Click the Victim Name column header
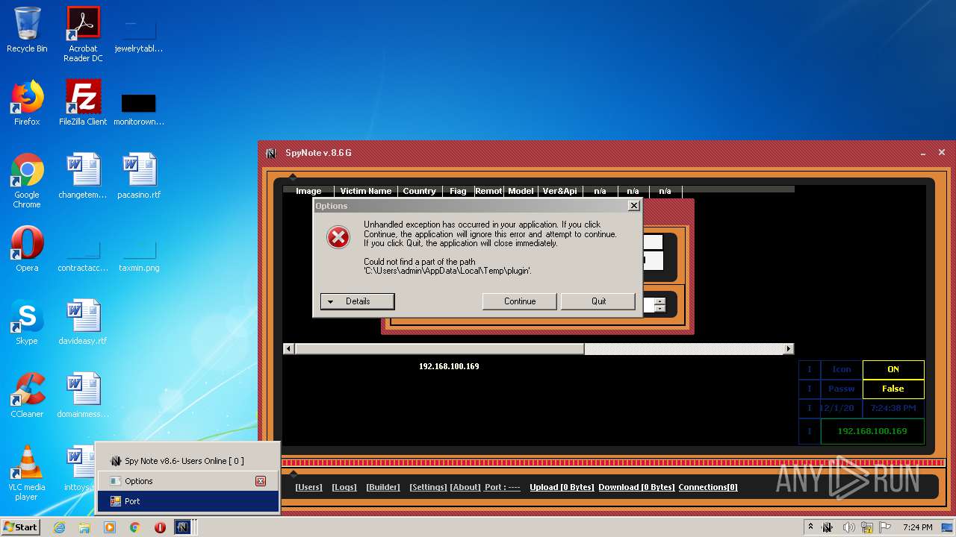The width and height of the screenshot is (956, 537). [366, 191]
